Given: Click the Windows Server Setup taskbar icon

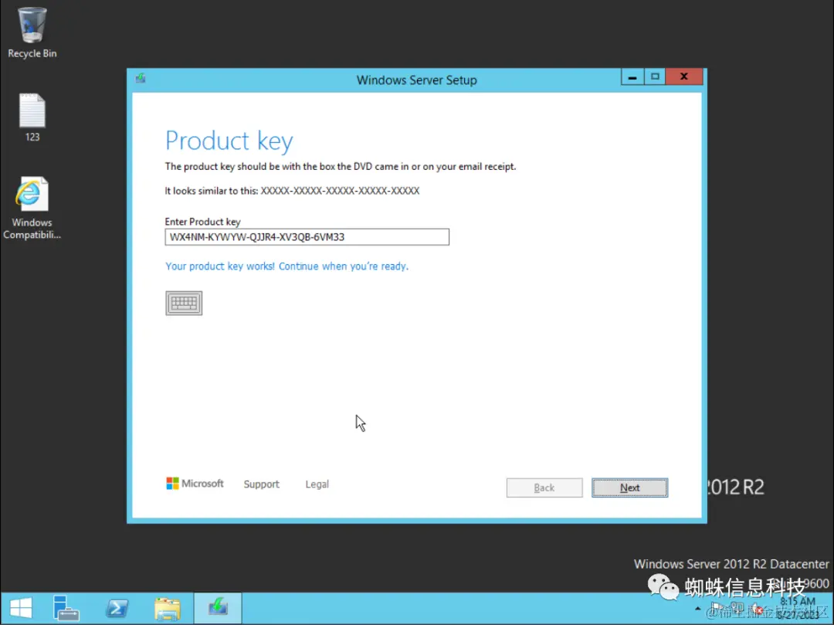Looking at the screenshot, I should tap(218, 608).
